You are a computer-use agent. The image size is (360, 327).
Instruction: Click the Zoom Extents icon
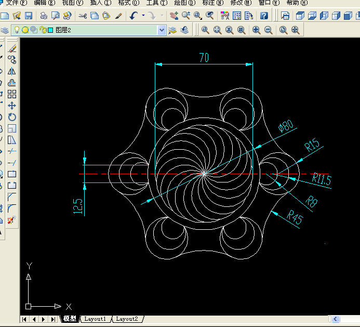tap(295, 30)
